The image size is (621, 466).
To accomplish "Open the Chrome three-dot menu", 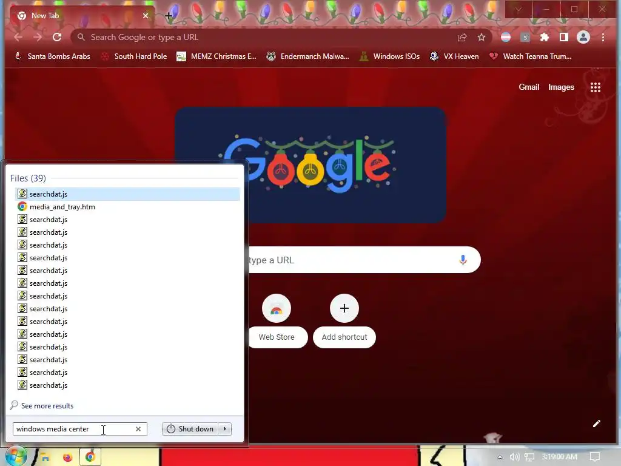I will [x=603, y=37].
